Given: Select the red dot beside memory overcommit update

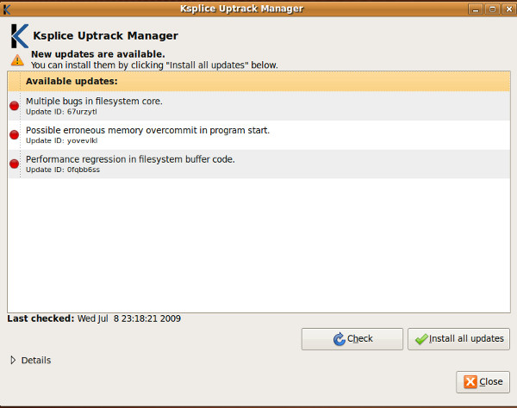Looking at the screenshot, I should coord(14,134).
